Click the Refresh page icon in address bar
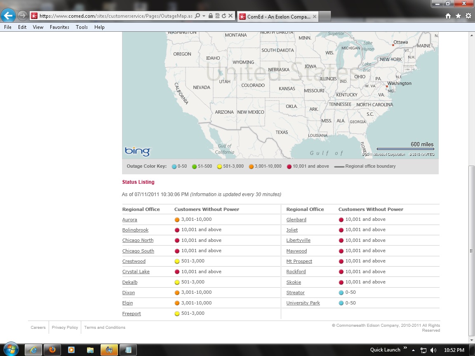Screen dimensions: 475x356 (224, 16)
